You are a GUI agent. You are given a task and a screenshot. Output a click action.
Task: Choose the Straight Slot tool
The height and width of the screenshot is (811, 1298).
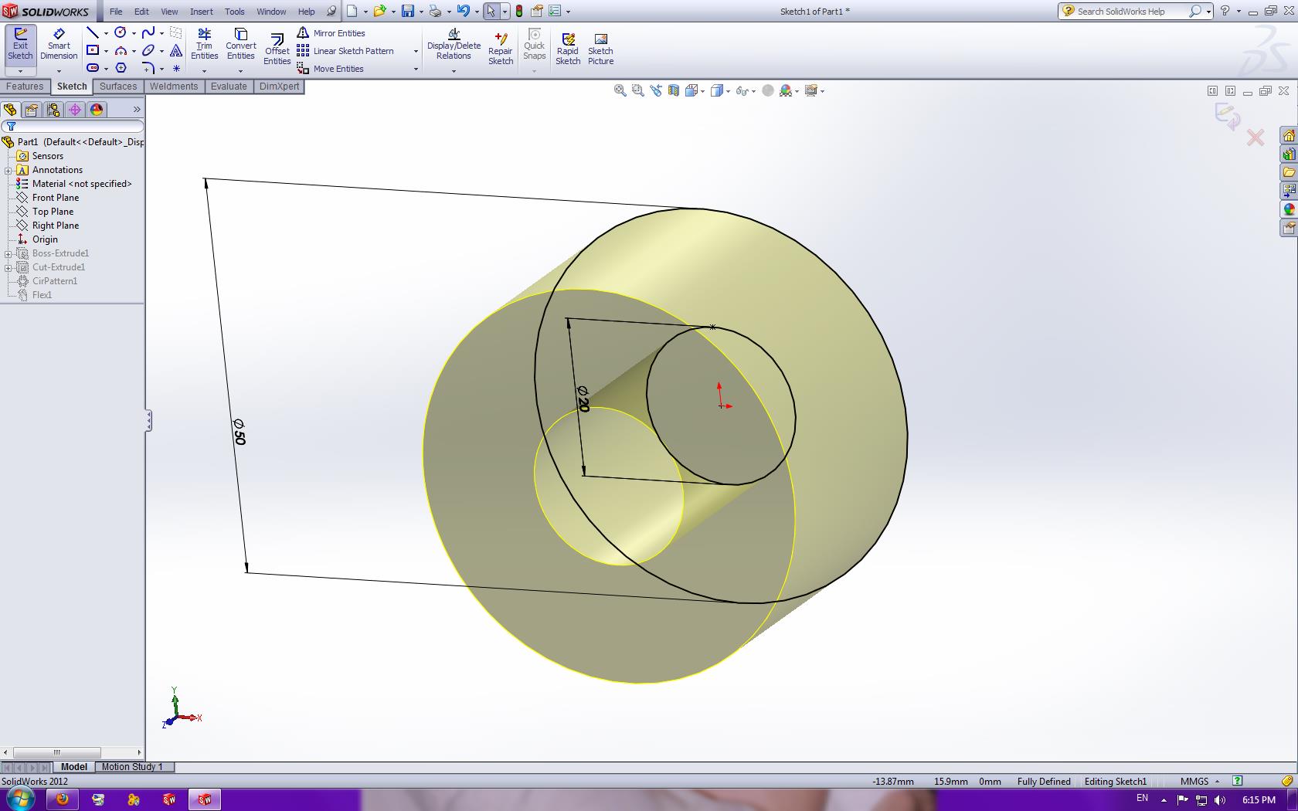[x=92, y=68]
